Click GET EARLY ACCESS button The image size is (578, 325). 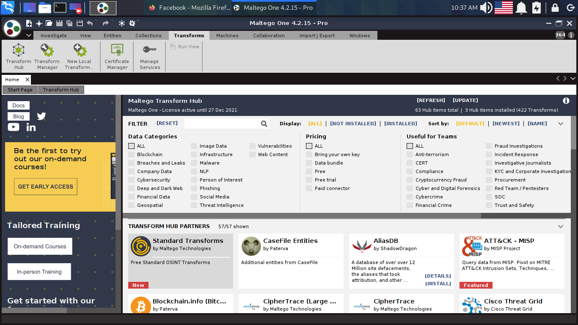pos(46,187)
